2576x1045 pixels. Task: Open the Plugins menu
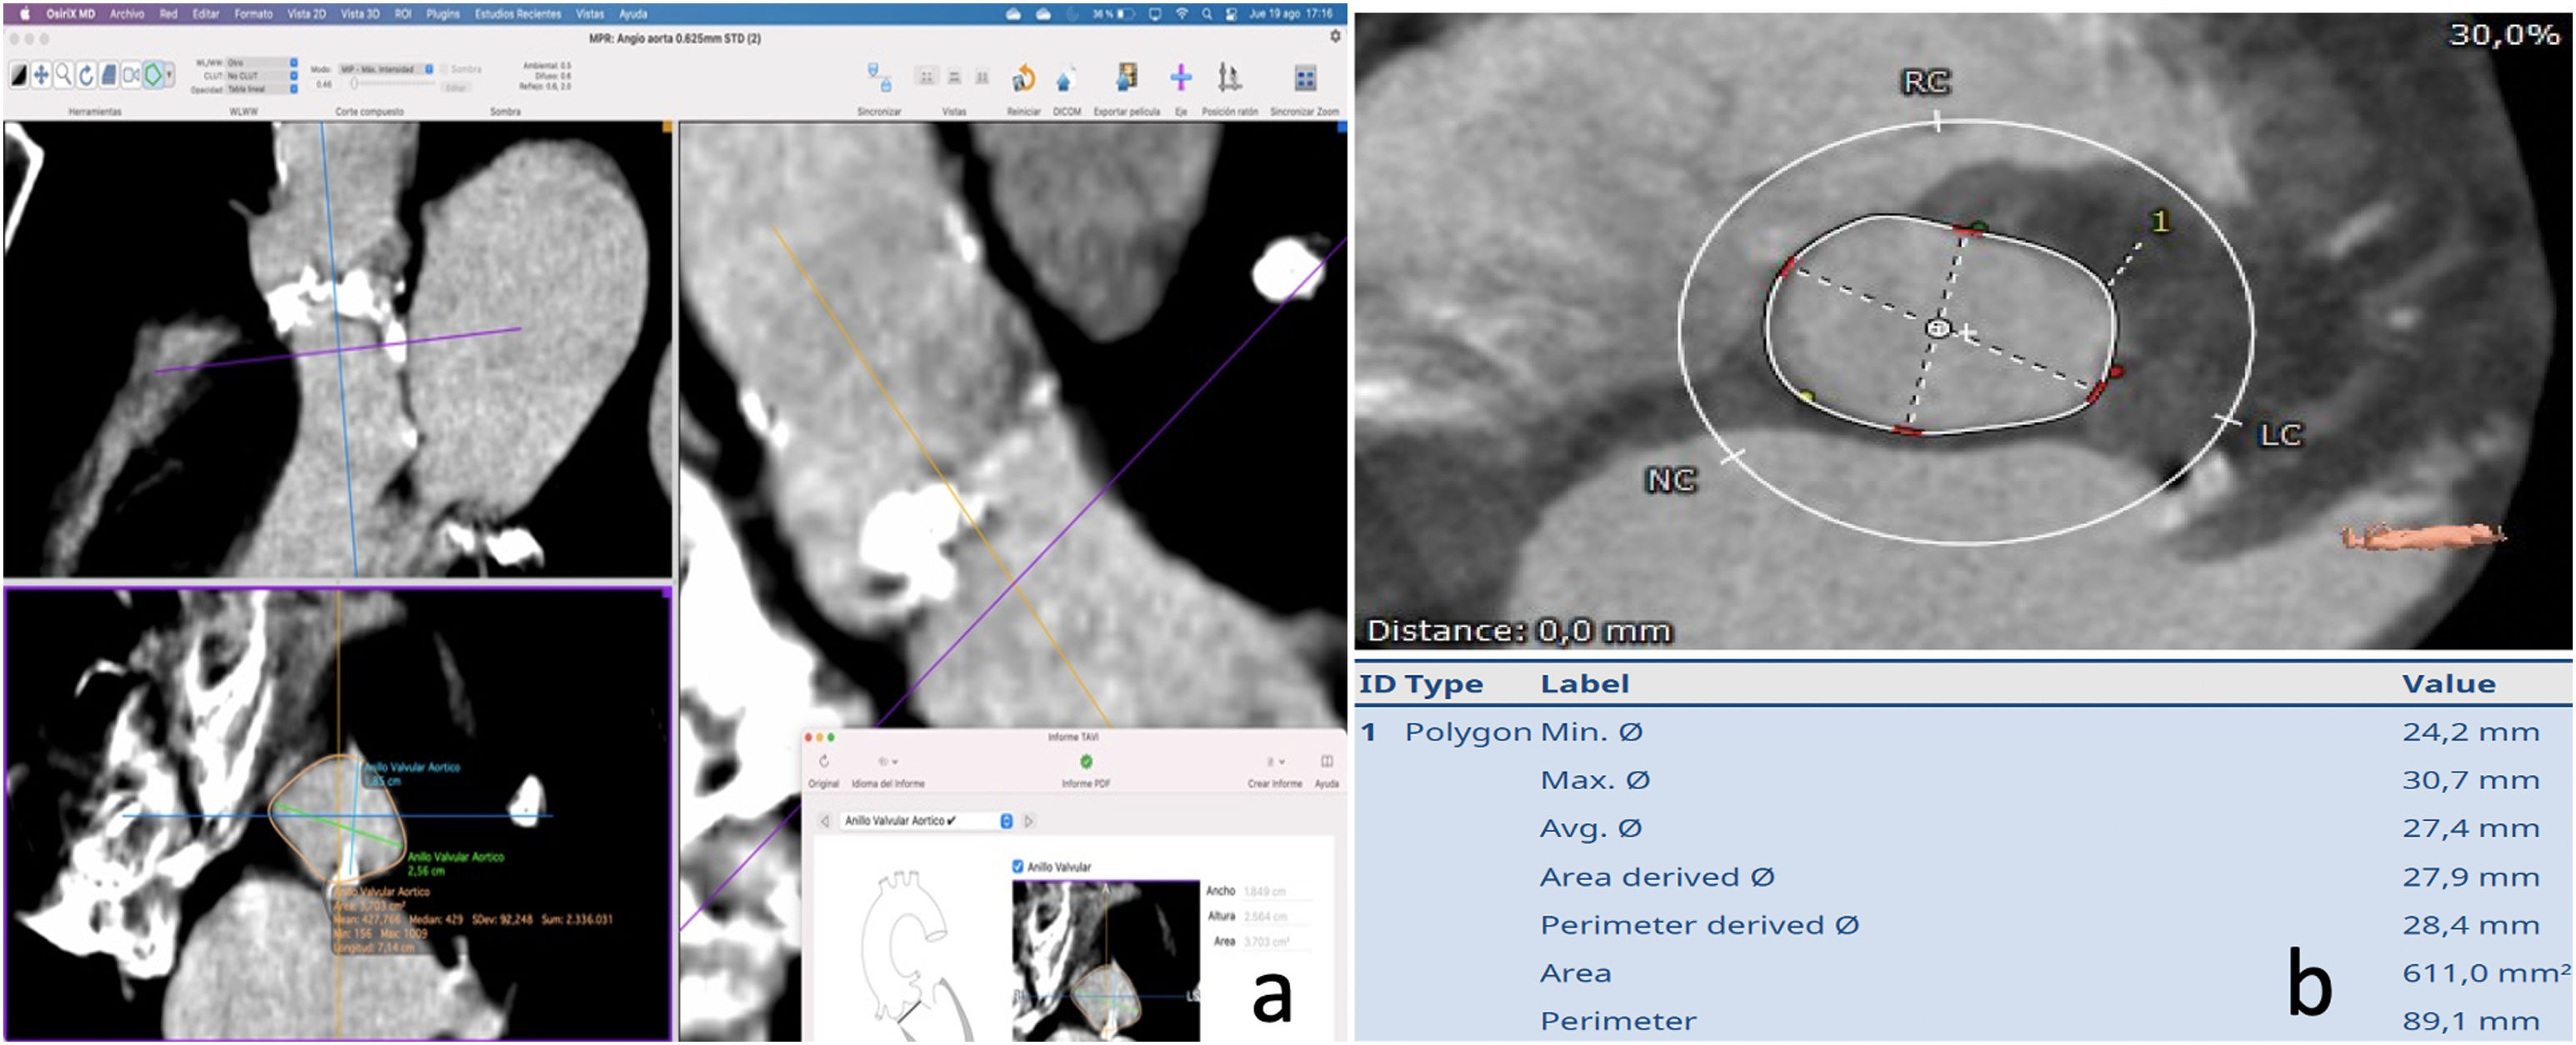click(443, 14)
